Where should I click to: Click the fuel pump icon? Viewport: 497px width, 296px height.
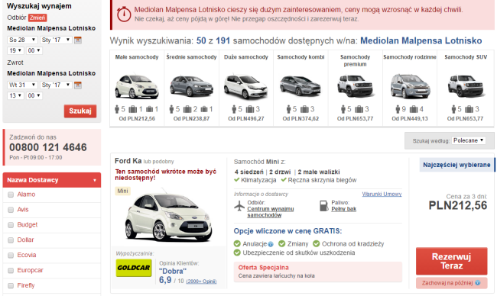(323, 206)
